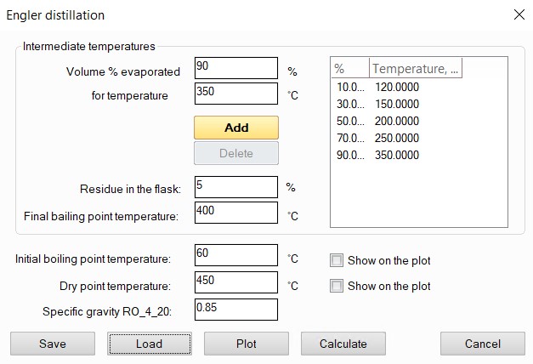Click the 'for temperature' input field
The height and width of the screenshot is (364, 533).
tap(235, 94)
